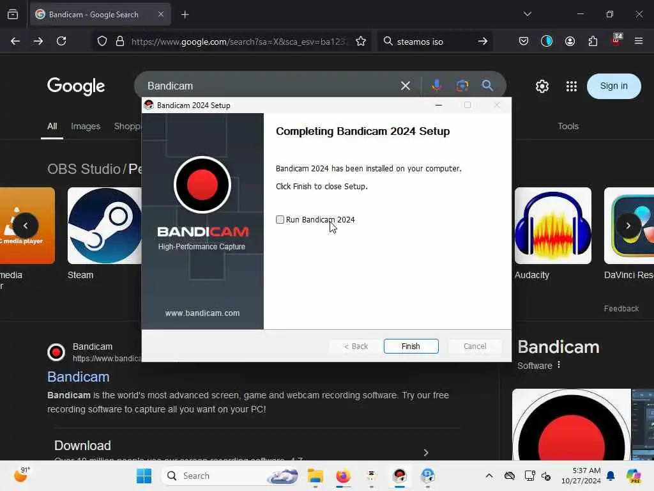
Task: Select the All results tab
Action: point(52,126)
